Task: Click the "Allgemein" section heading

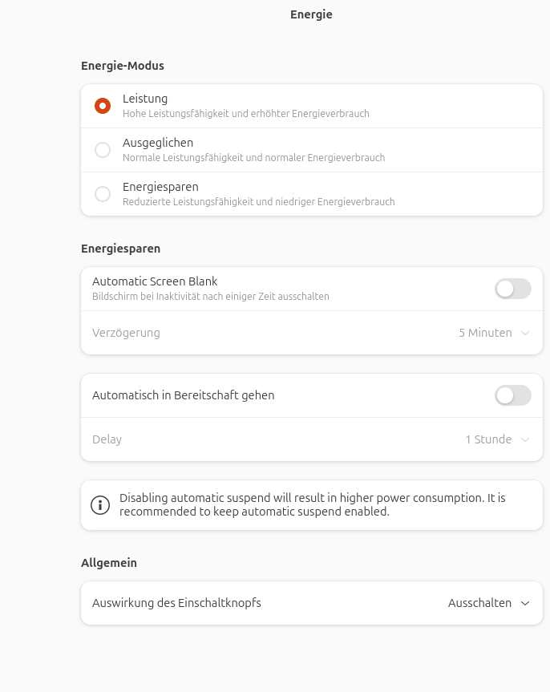Action: point(109,563)
